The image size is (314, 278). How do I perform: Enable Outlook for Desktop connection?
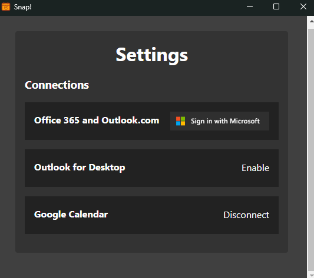[255, 168]
